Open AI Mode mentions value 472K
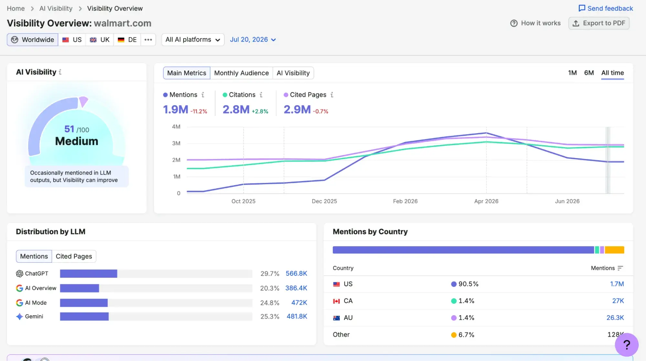This screenshot has height=361, width=646. 299,303
